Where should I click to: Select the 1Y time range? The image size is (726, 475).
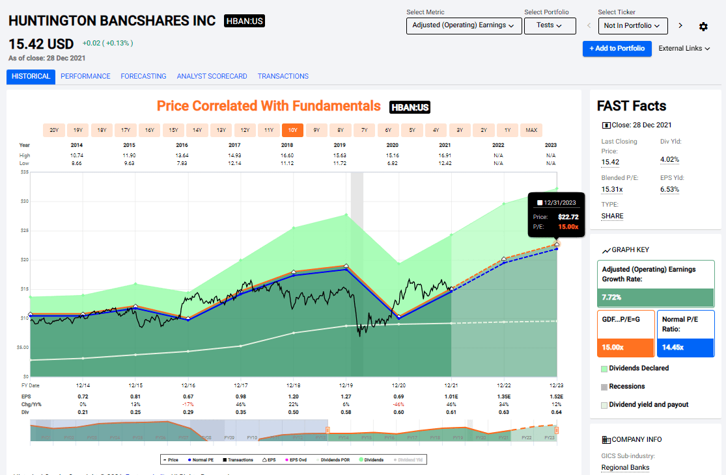click(507, 131)
